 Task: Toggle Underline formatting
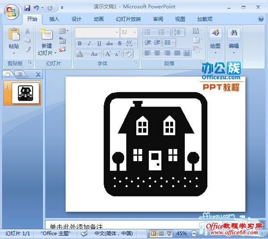click(99, 43)
